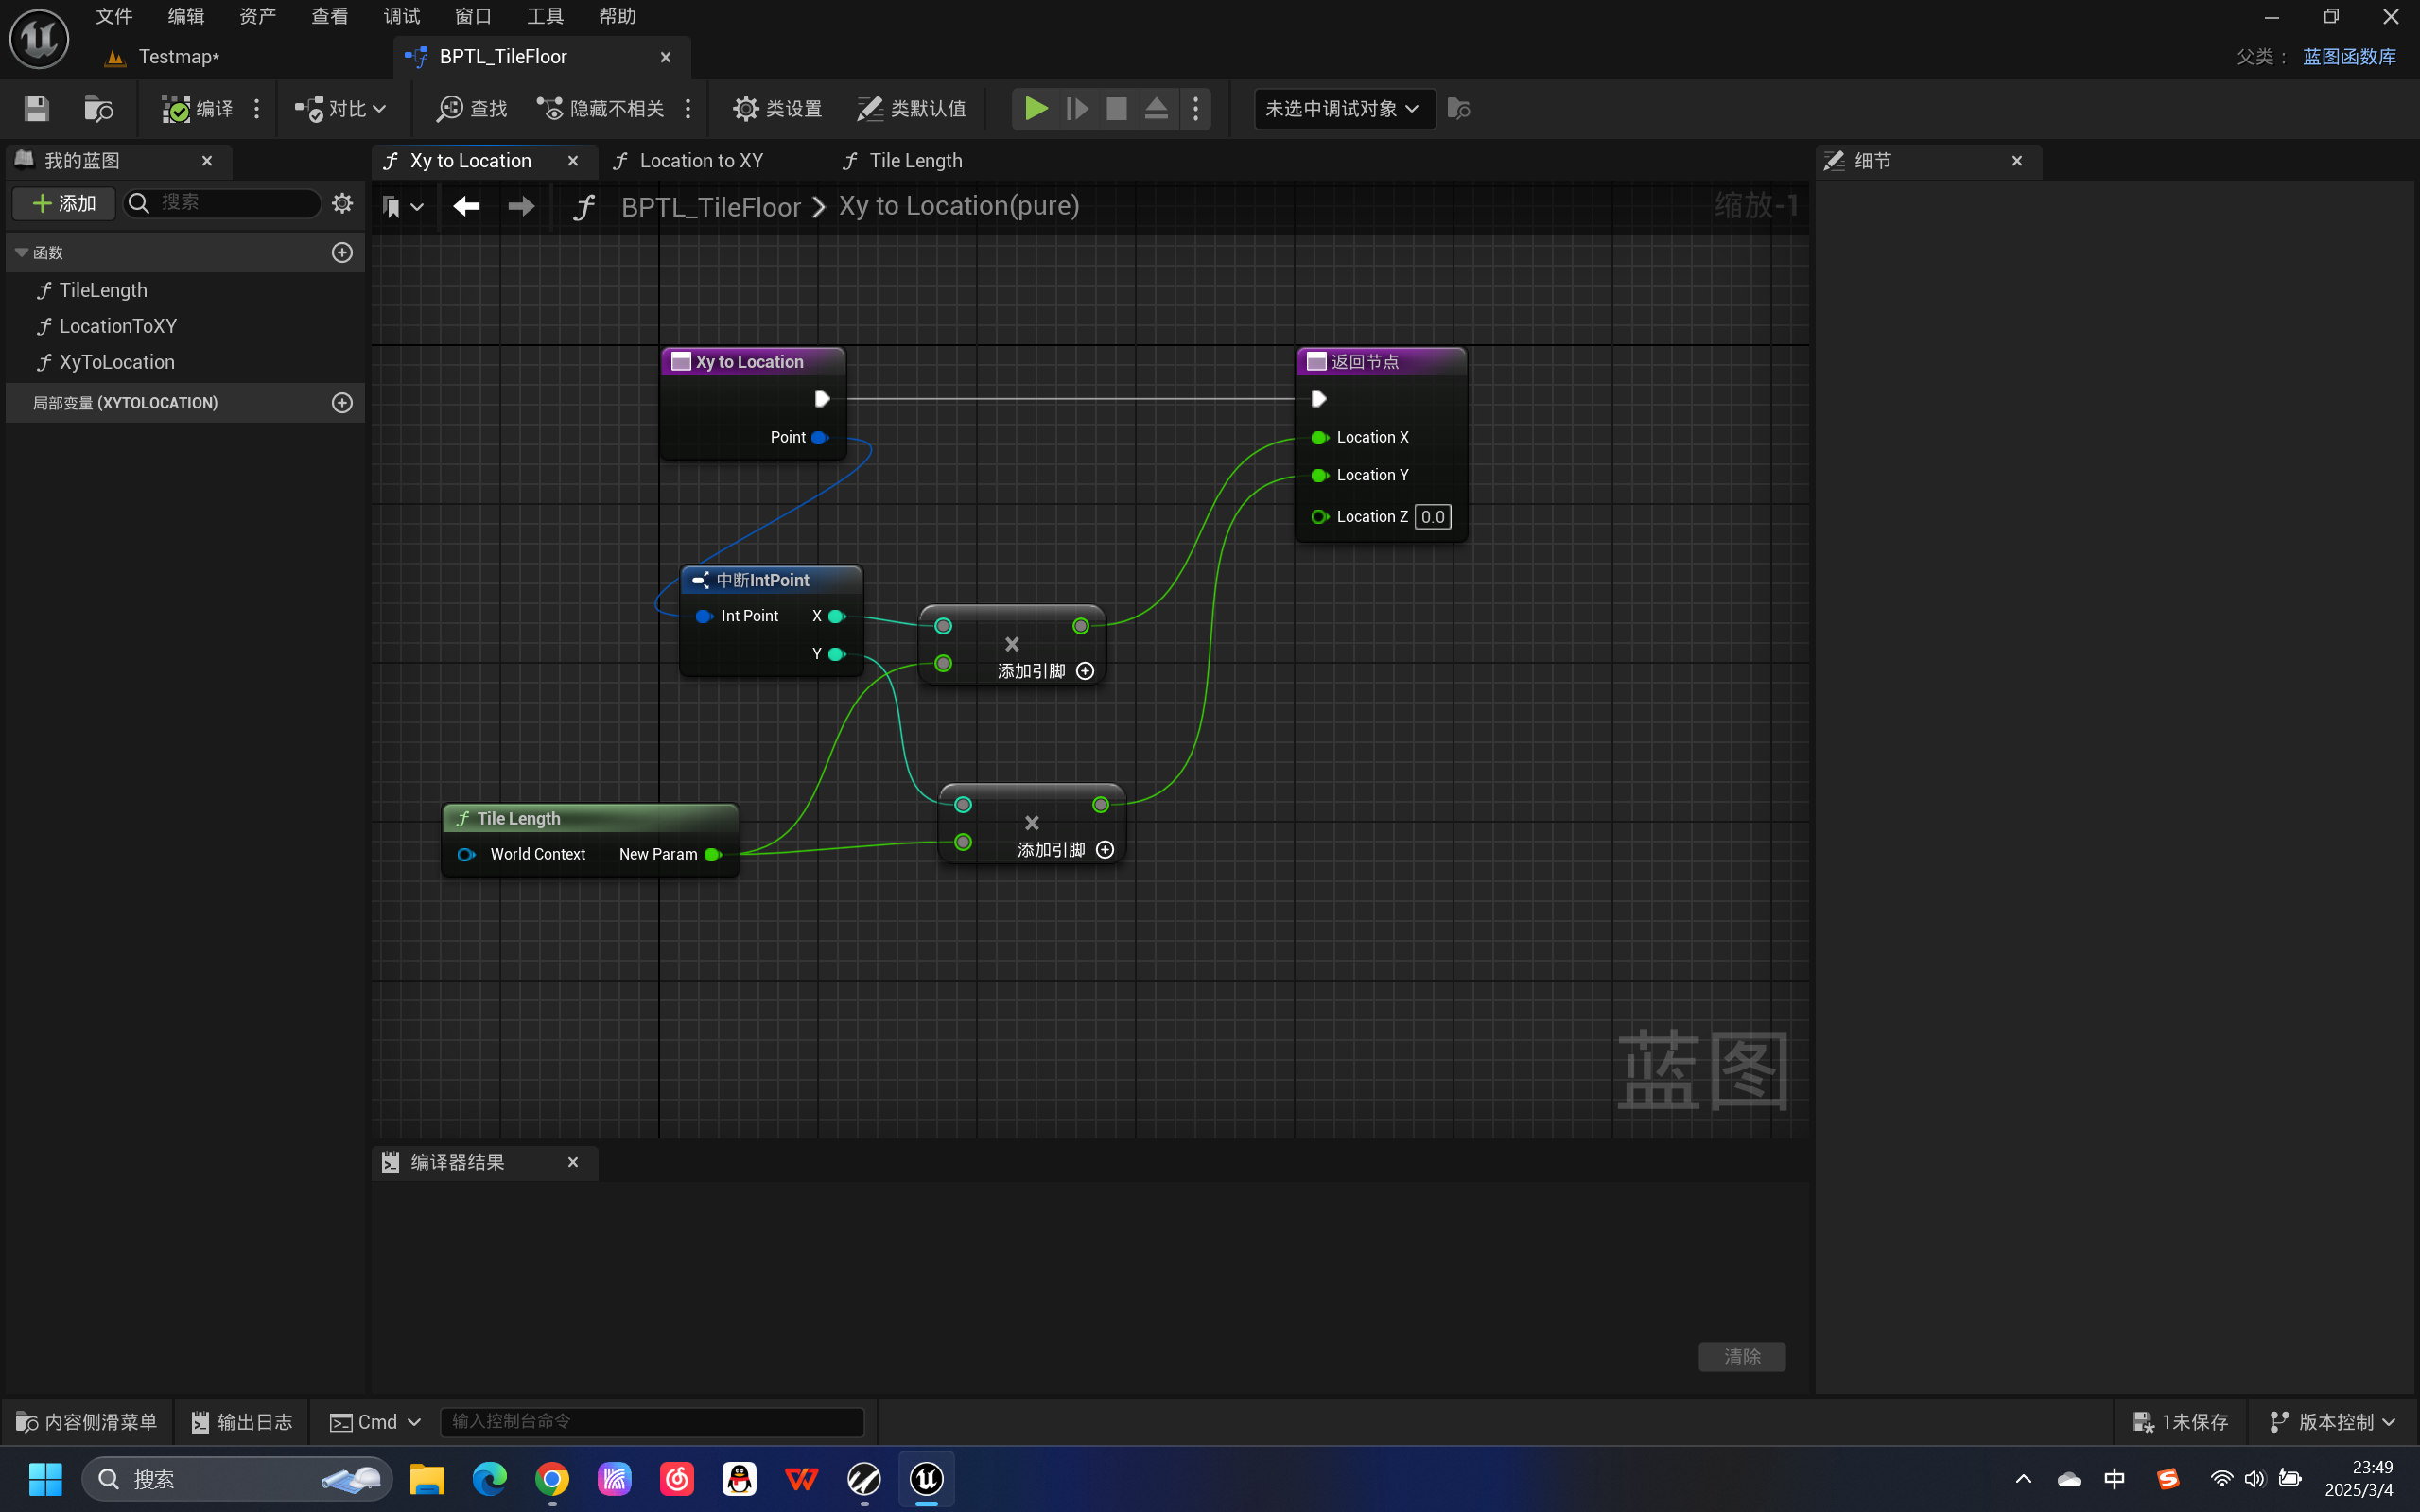Open play mode options three-dot menu
This screenshot has width=2420, height=1512.
(1196, 108)
